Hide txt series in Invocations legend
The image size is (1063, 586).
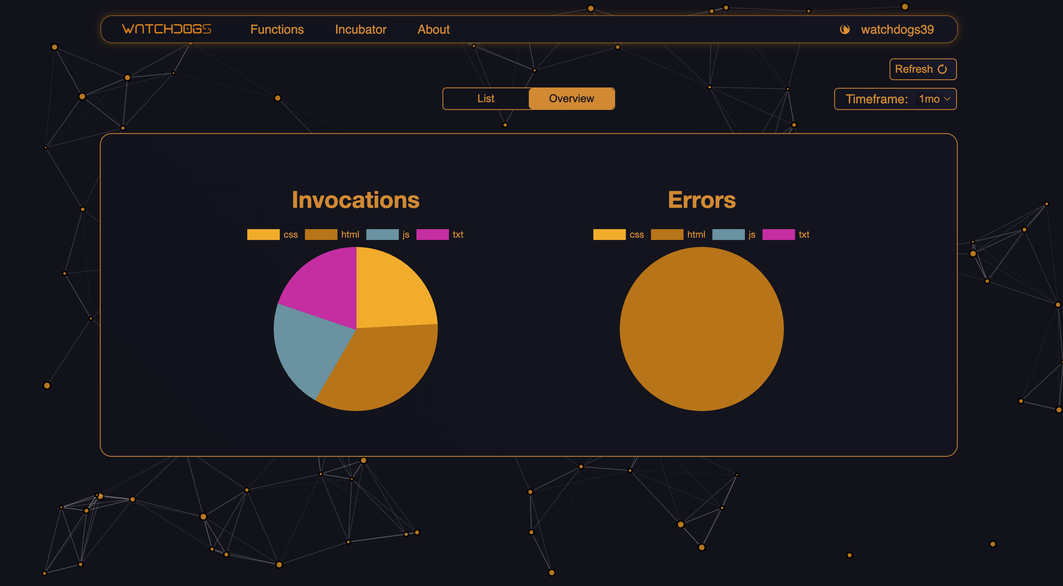point(432,235)
